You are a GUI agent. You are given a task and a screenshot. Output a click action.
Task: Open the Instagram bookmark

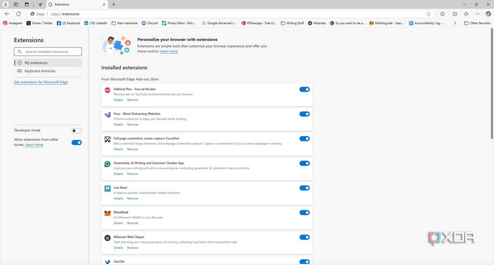(13, 23)
